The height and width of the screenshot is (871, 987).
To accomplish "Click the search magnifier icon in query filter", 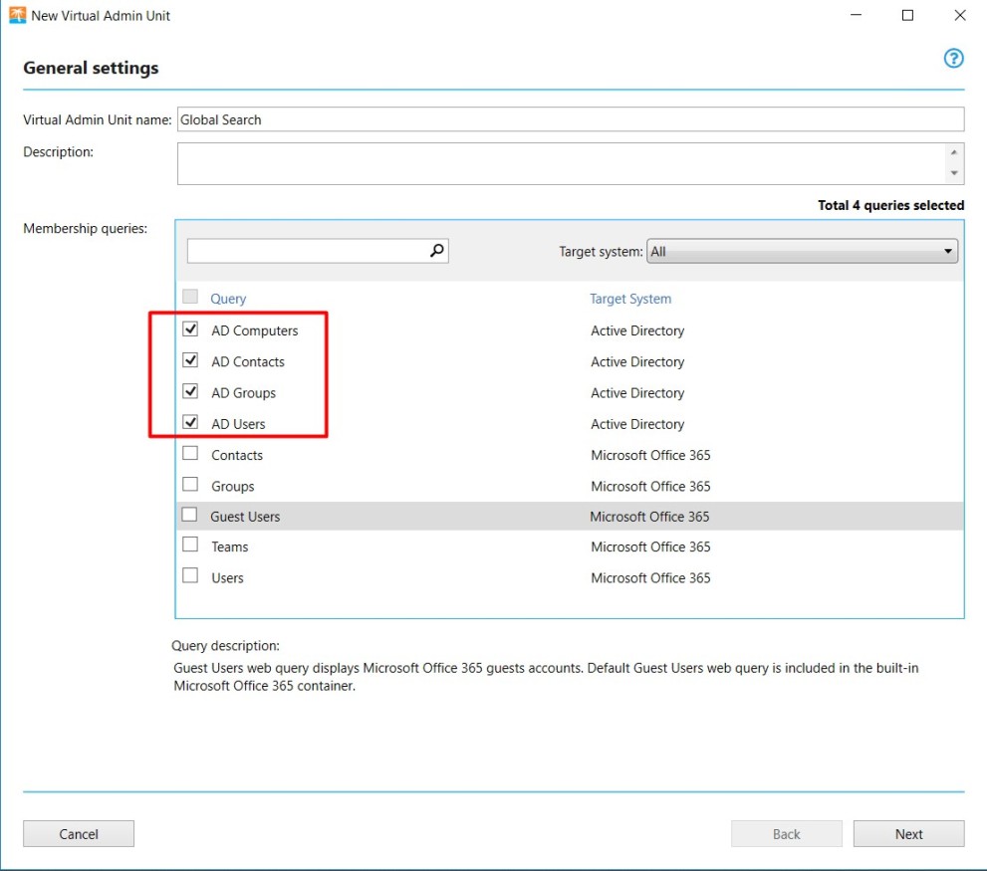I will pyautogui.click(x=437, y=251).
